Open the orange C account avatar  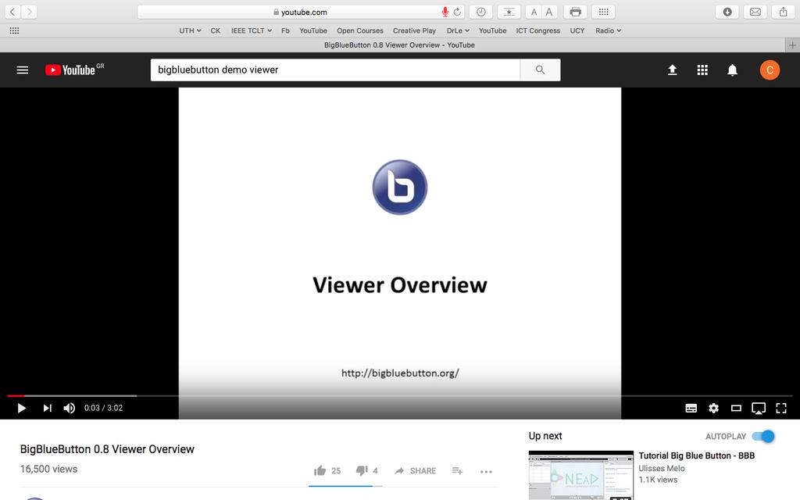(x=770, y=70)
